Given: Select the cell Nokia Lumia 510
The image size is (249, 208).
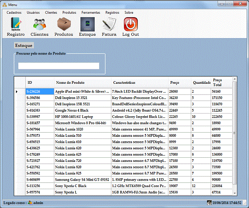Looking at the screenshot, I should click(82, 136).
